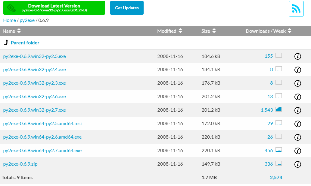This screenshot has width=311, height=186.
Task: Click info icon for win64-py2.7.amd64.exe row
Action: [297, 151]
